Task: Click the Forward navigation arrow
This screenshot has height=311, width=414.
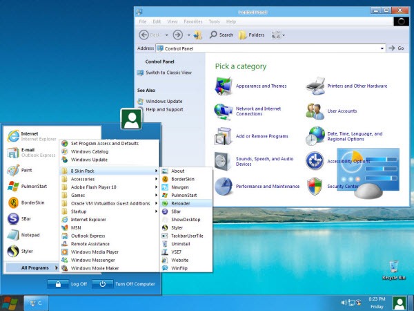Action: click(178, 35)
